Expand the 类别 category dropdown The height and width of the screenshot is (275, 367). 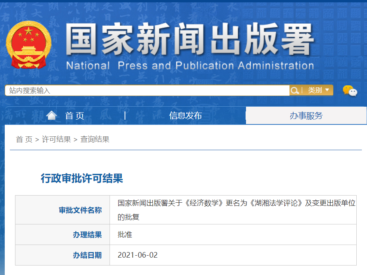(318, 90)
